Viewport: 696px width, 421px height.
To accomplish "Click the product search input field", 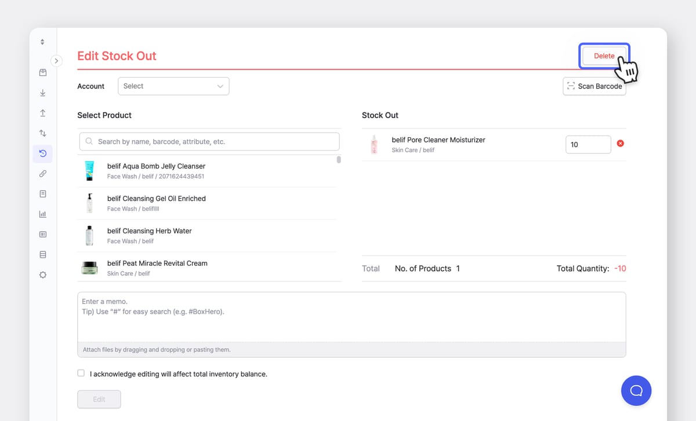I will (209, 141).
